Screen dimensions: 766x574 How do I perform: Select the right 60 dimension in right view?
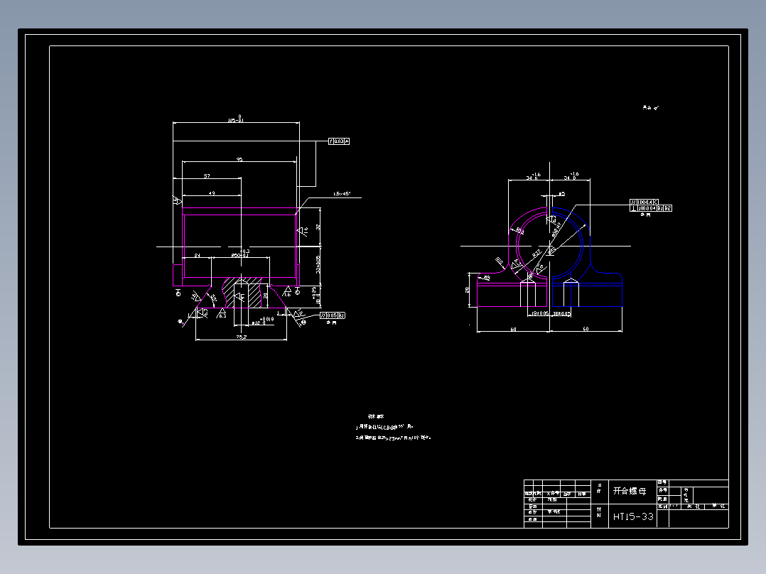tap(586, 329)
